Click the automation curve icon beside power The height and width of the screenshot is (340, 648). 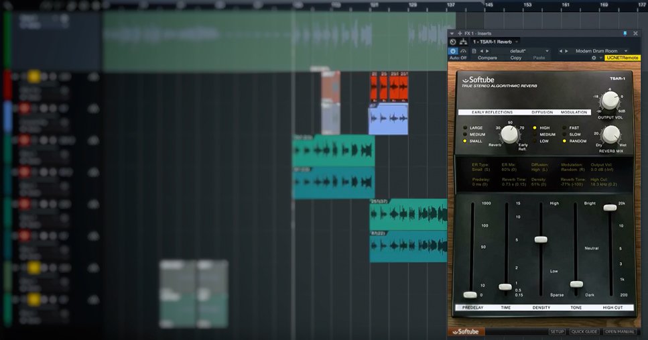(x=463, y=51)
